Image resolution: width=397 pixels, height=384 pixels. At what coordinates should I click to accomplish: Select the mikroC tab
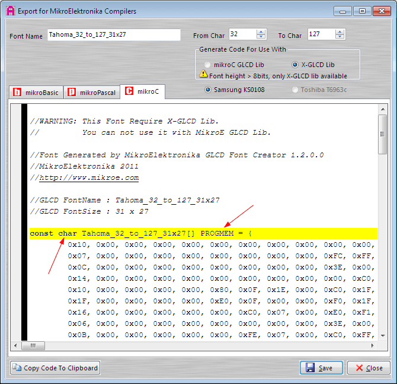click(143, 91)
